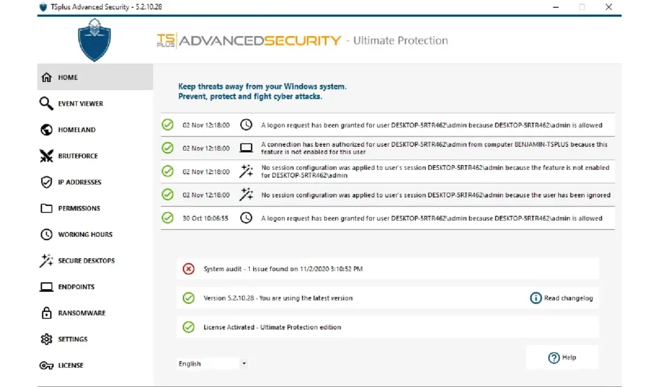659x387 pixels.
Task: Click the Help button
Action: point(562,358)
